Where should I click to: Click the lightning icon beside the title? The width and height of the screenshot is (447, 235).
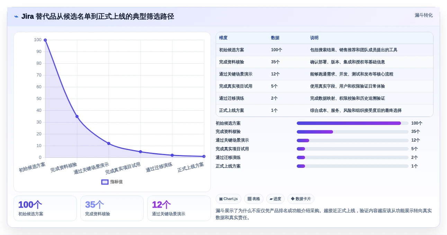16,17
